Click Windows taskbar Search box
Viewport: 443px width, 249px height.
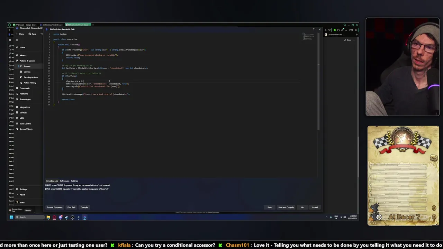(30, 217)
